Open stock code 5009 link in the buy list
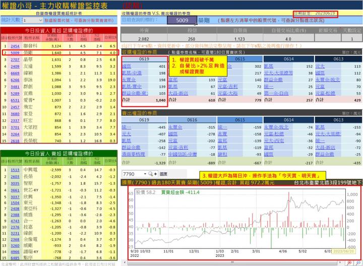 tap(15, 53)
